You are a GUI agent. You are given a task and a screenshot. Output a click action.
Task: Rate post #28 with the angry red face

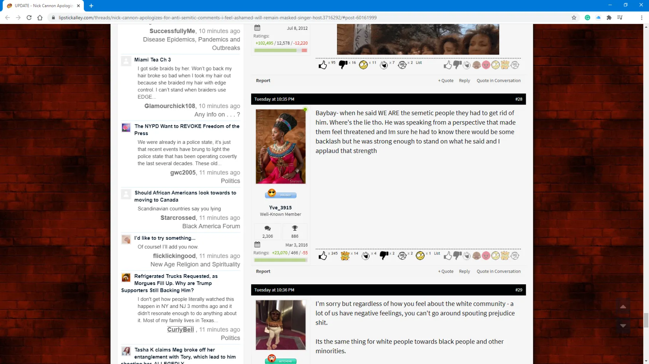486,256
